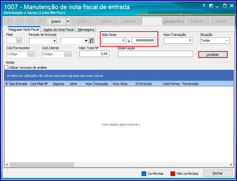This screenshot has height=181, width=237.
Task: Click the Salvar button
Action: (106, 21)
